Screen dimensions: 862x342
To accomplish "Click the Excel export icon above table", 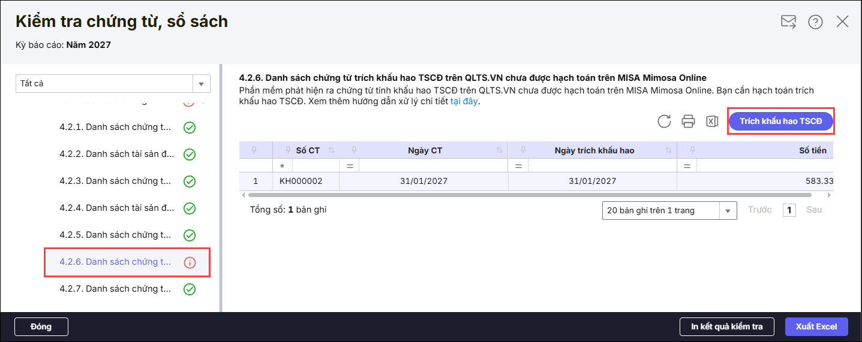I will click(x=711, y=122).
